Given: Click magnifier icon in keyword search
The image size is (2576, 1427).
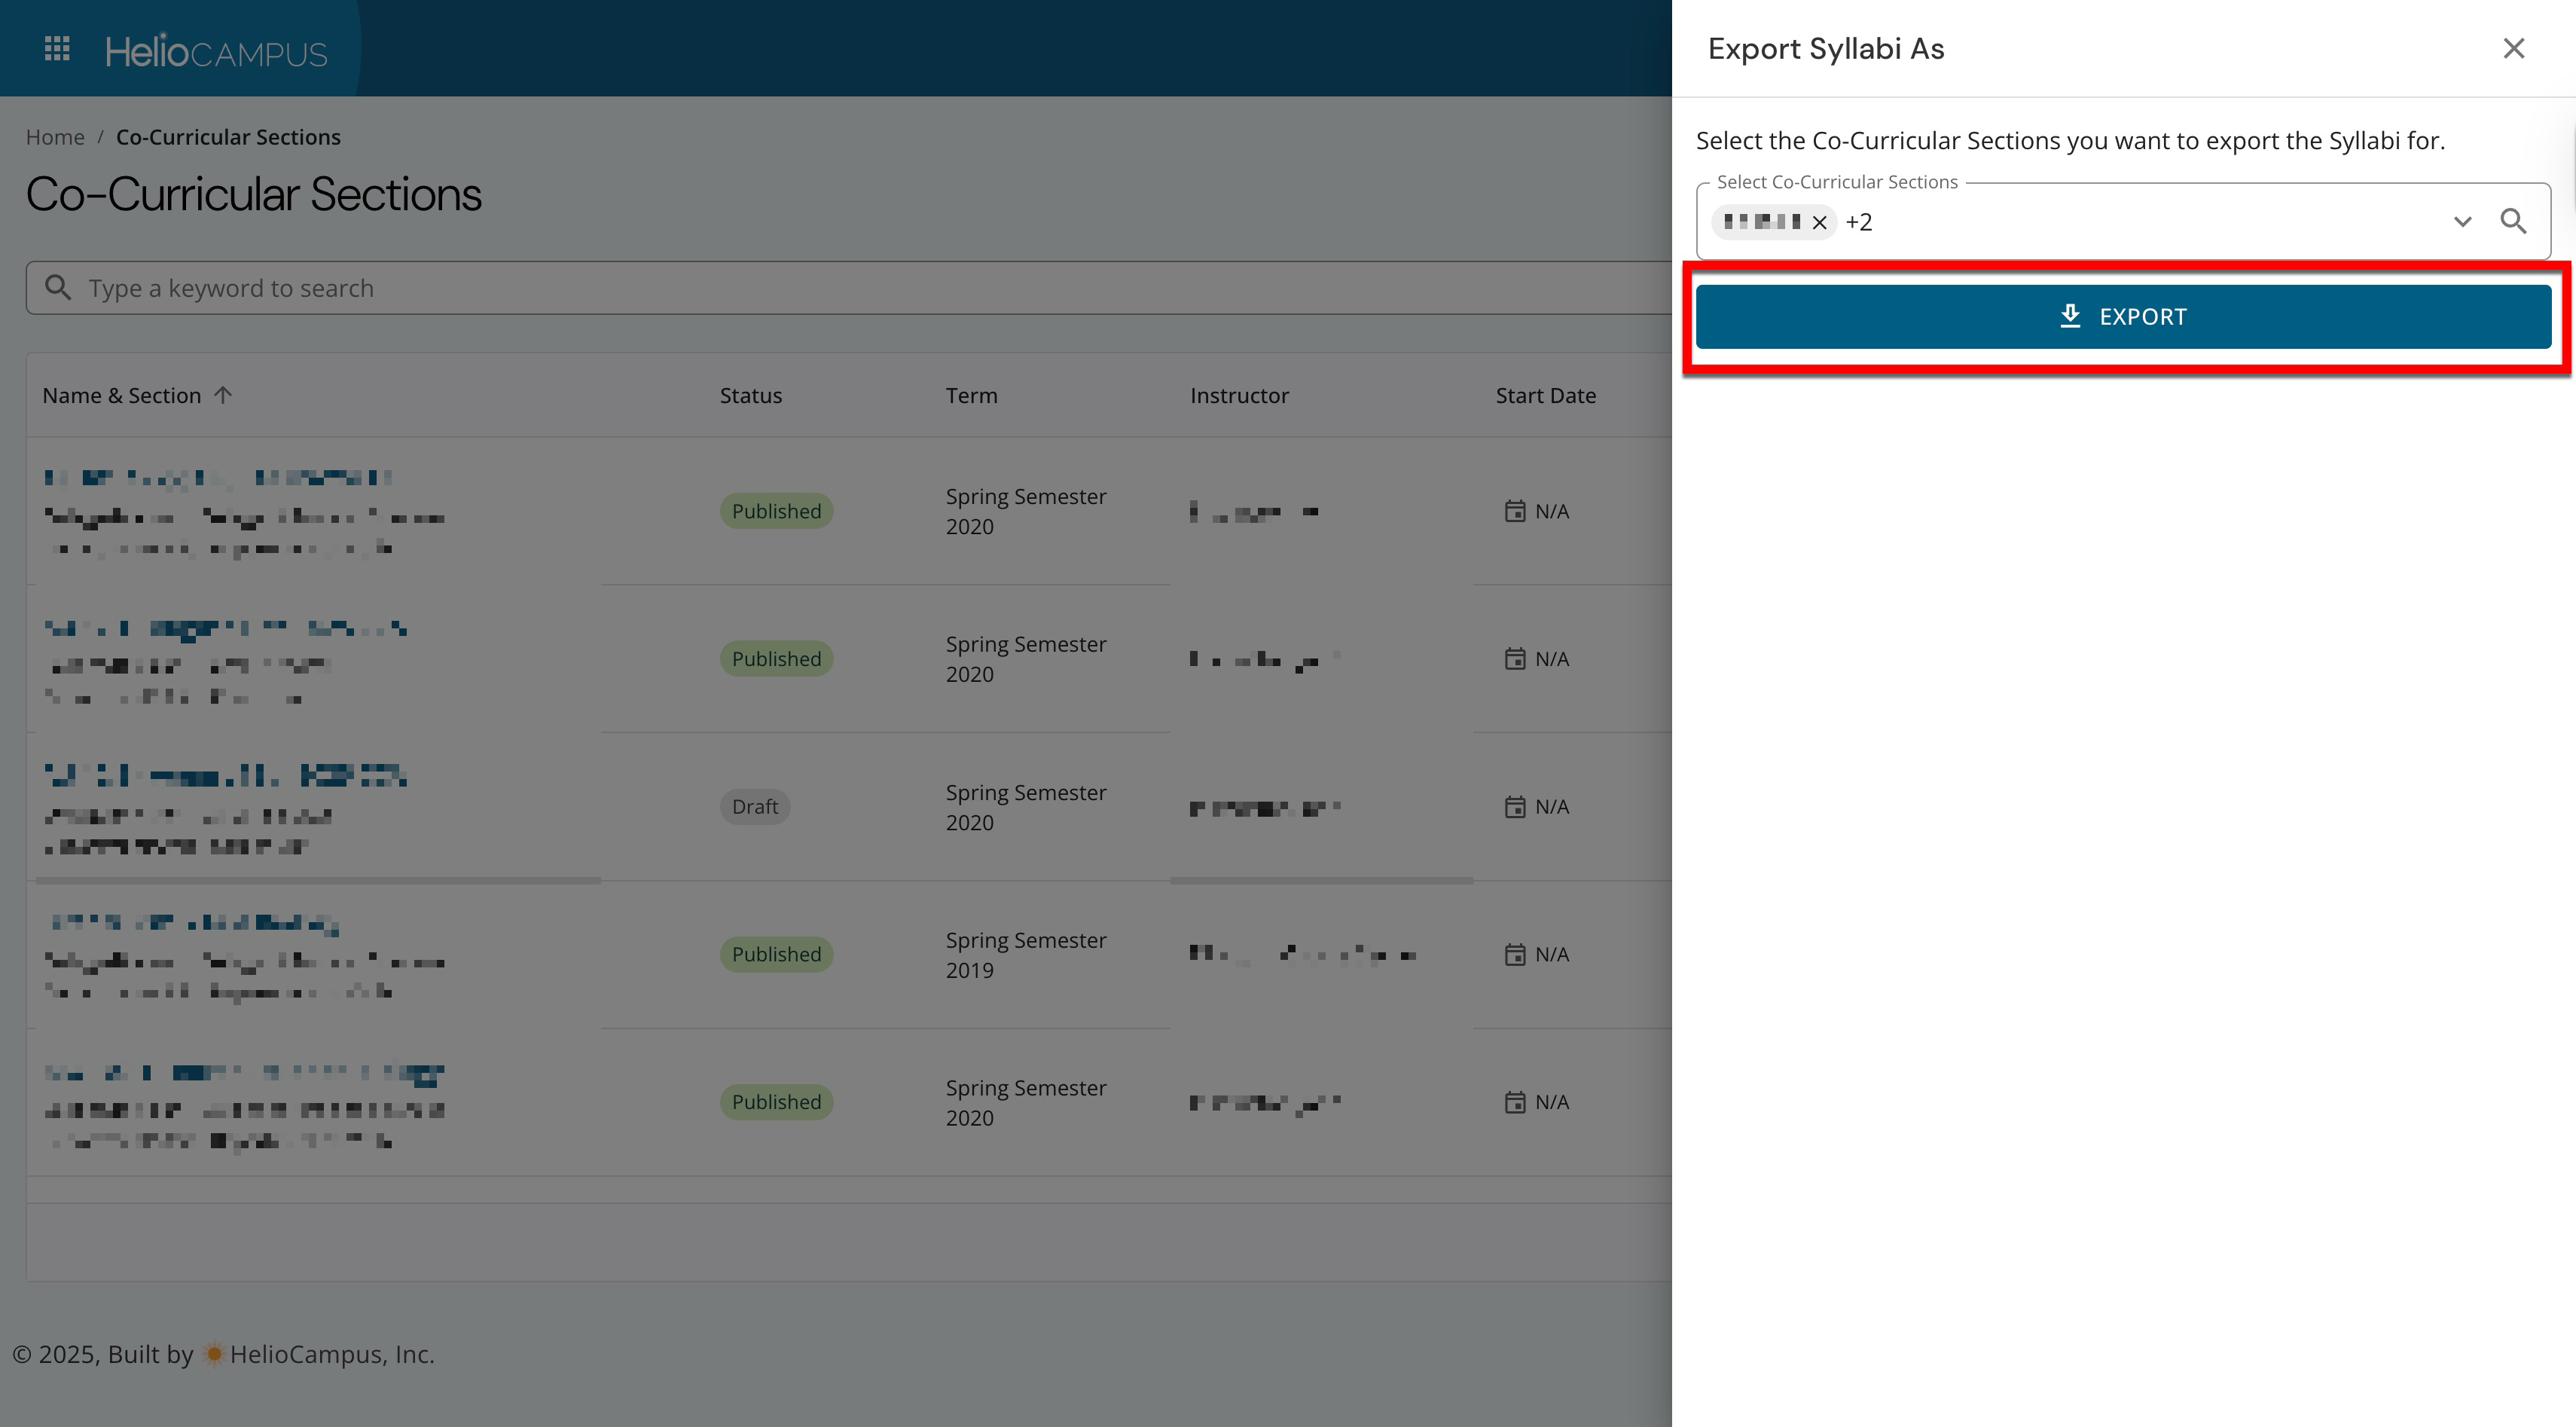Looking at the screenshot, I should tap(58, 288).
